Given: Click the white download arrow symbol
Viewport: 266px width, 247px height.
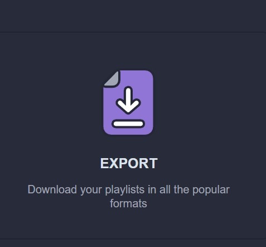Looking at the screenshot, I should (128, 100).
